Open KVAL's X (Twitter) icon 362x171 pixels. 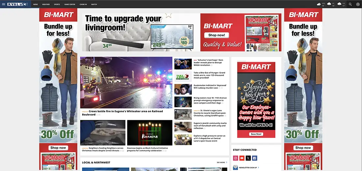pyautogui.click(x=248, y=158)
